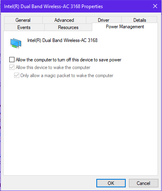Click the 'Only allow a magic packet' label text
Screen dimensions: 162x191
(x=67, y=76)
